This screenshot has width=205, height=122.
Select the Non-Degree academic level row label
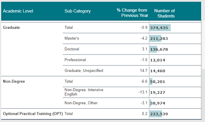coord(14,81)
